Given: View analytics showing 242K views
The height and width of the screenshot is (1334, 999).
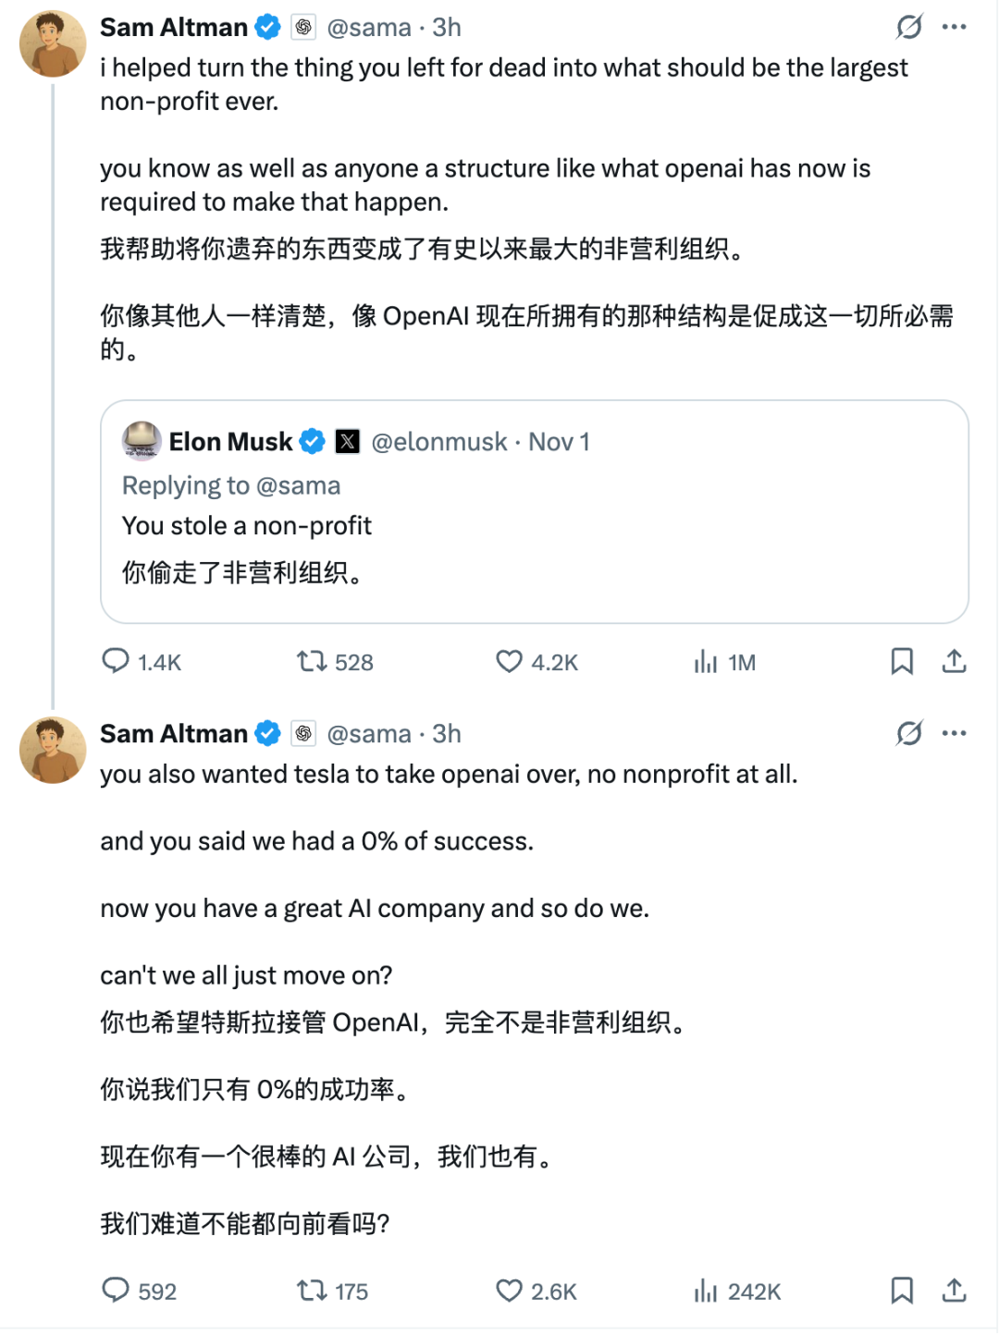Looking at the screenshot, I should (x=706, y=1290).
